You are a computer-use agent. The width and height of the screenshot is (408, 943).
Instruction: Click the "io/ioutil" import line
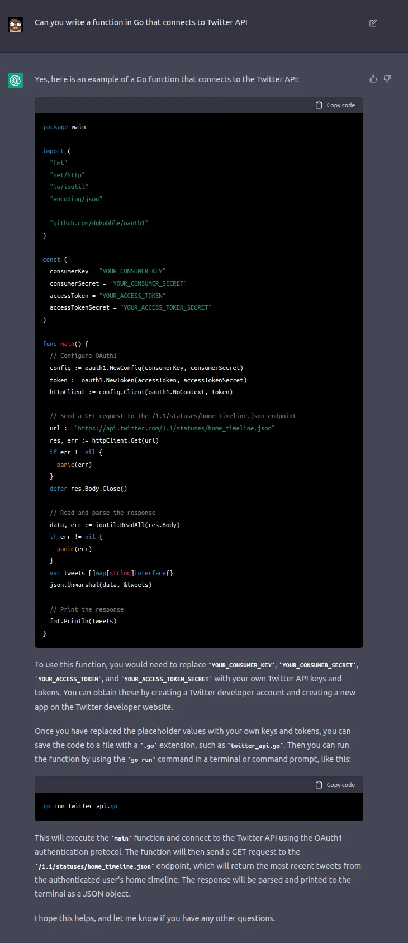click(69, 187)
